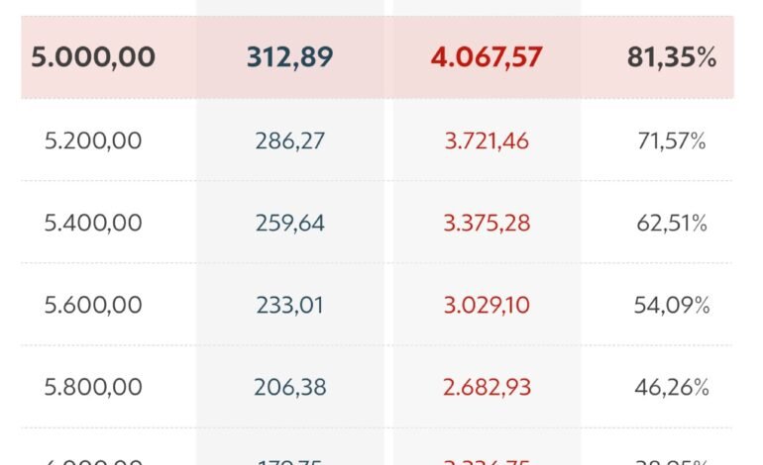This screenshot has height=465, width=763.
Task: Click the red 2.682,93 figure
Action: pyautogui.click(x=487, y=387)
